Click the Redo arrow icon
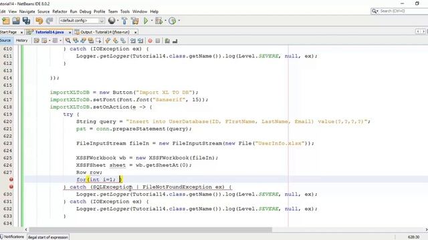The height and width of the screenshot is (240, 428). tap(49, 21)
